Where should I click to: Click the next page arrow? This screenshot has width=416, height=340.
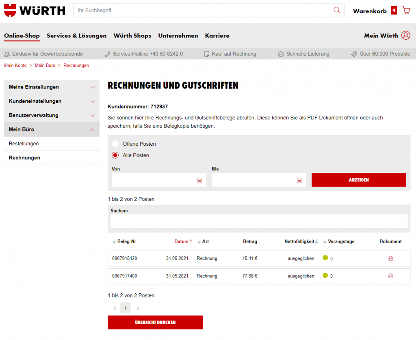pyautogui.click(x=138, y=308)
